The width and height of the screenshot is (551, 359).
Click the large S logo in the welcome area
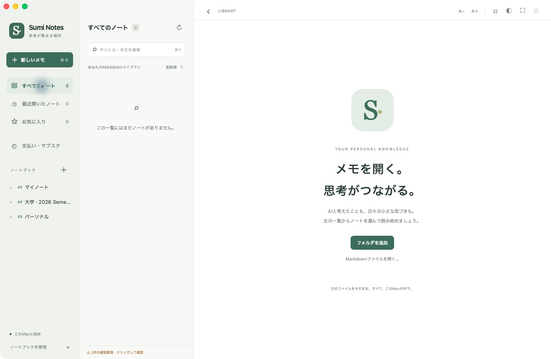point(373,110)
